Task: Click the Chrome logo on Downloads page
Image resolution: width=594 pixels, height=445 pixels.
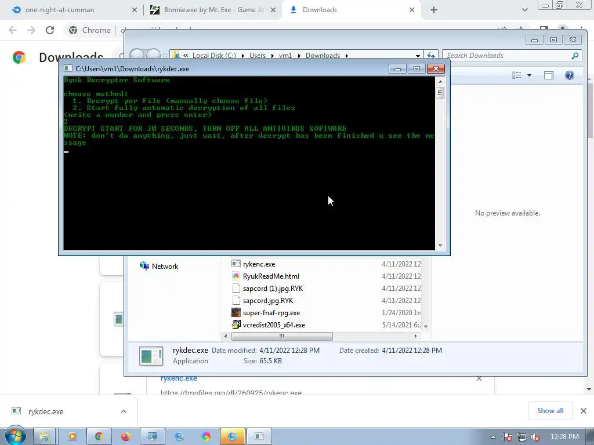Action: click(x=19, y=57)
